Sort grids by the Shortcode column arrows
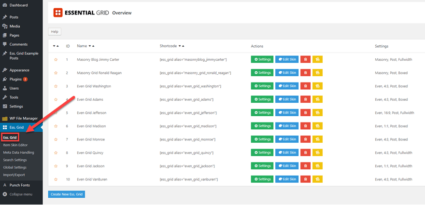 (x=181, y=46)
